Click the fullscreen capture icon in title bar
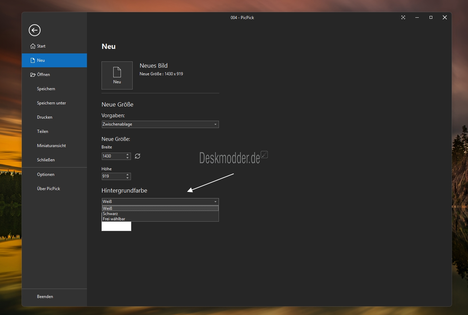This screenshot has width=468, height=315. tap(403, 17)
